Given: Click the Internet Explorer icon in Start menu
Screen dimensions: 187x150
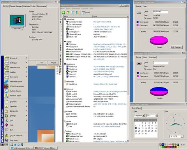Looking at the screenshot, I should pyautogui.click(x=6, y=82).
